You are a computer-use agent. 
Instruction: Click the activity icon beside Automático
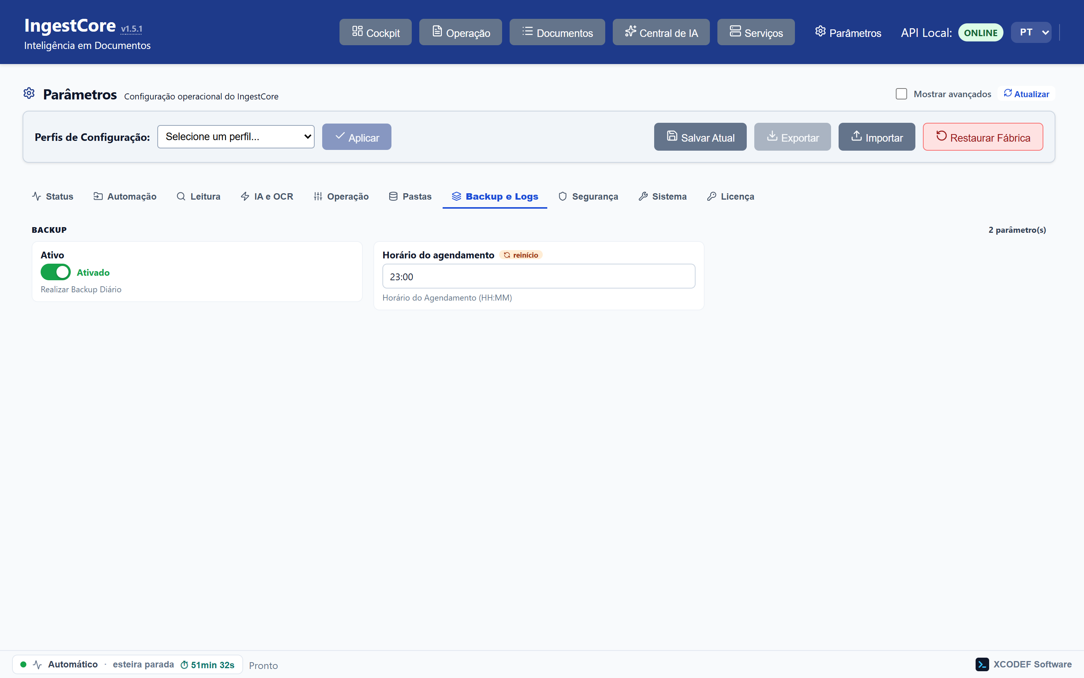point(38,664)
